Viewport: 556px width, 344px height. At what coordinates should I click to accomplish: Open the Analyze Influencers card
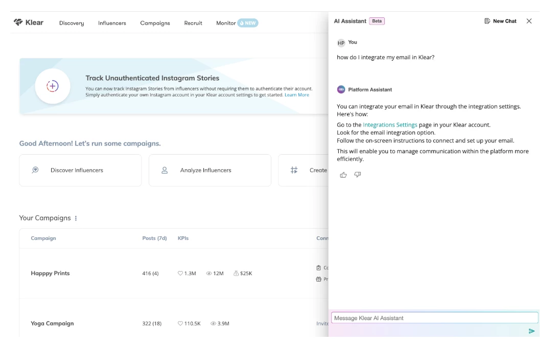210,170
